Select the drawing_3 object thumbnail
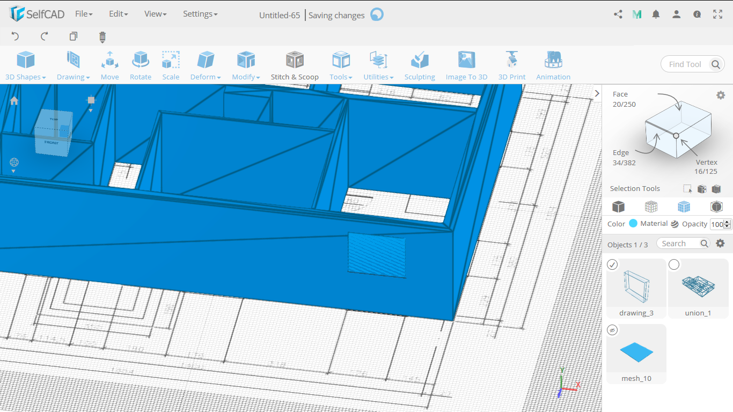Viewport: 733px width, 412px height. [x=636, y=289]
